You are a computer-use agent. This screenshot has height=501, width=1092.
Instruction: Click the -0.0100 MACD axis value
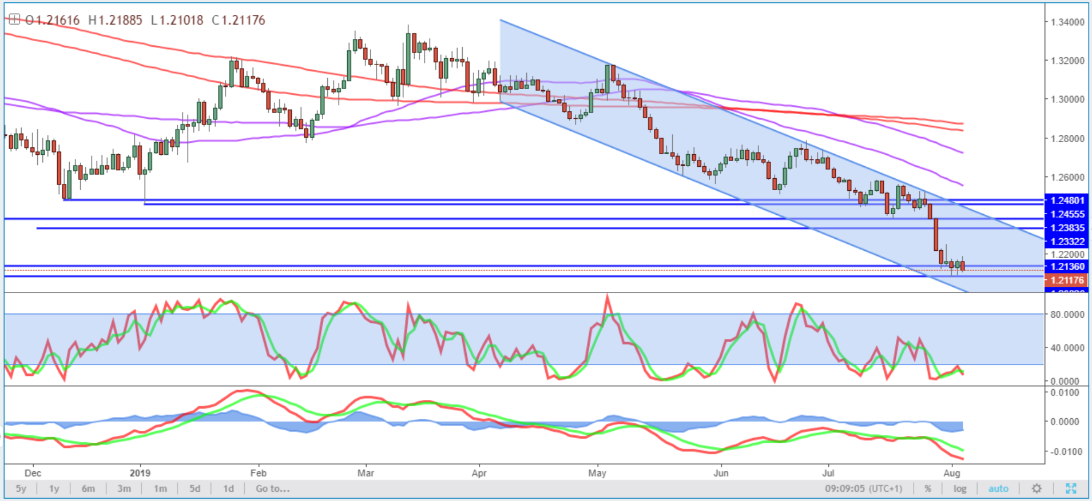(1065, 451)
